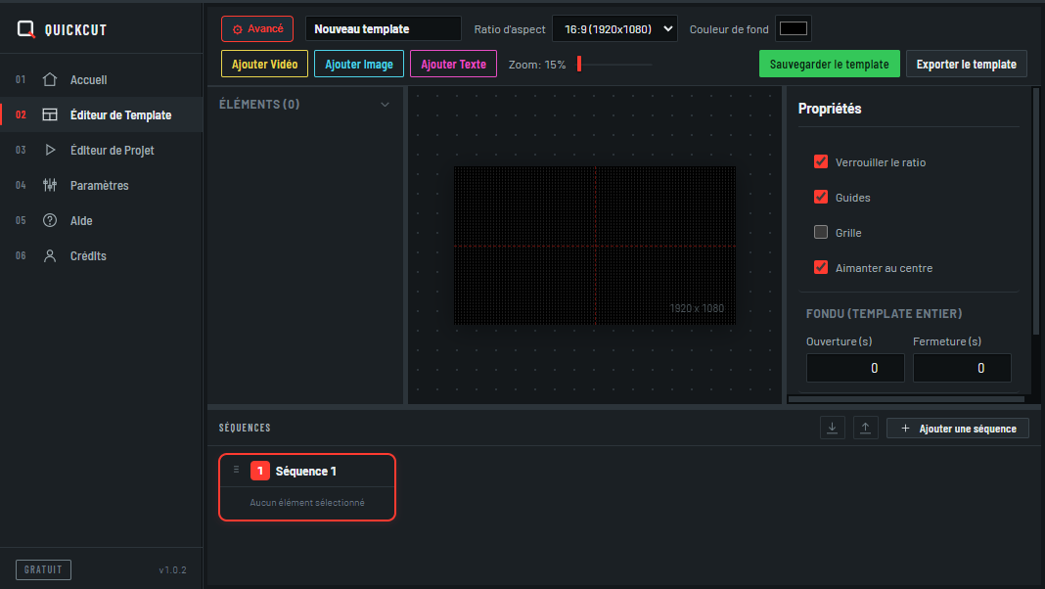Screen dimensions: 1045x589
Task: Click the SÉQUENCES section heading
Action: (x=245, y=428)
